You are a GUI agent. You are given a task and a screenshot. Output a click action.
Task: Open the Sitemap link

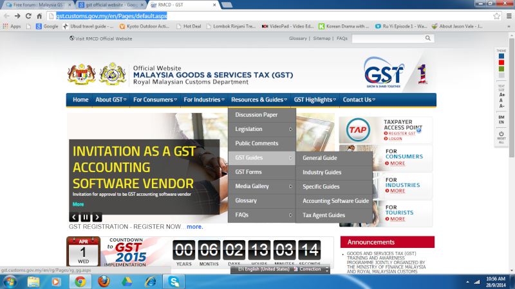tap(321, 39)
